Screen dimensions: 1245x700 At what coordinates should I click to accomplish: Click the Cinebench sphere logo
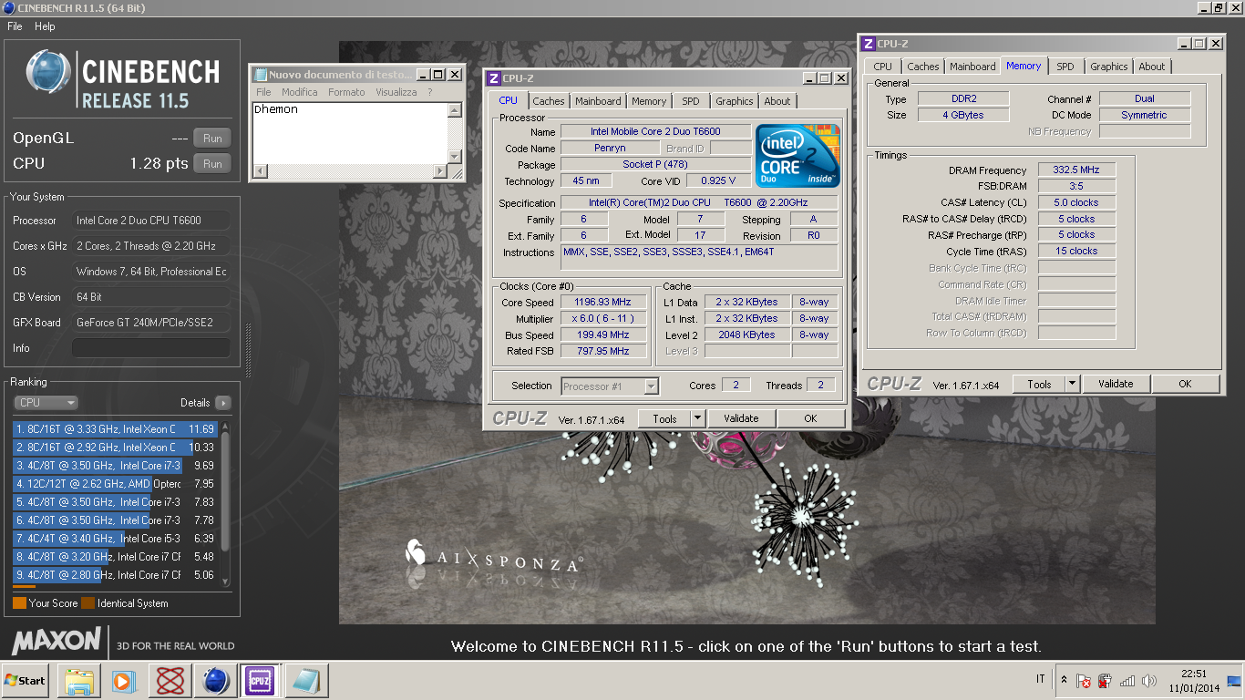(48, 72)
